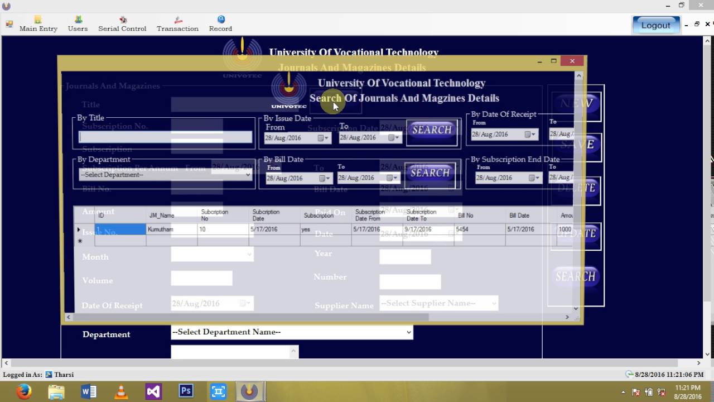714x402 pixels.
Task: Open Microsoft Word from the taskbar
Action: [89, 392]
